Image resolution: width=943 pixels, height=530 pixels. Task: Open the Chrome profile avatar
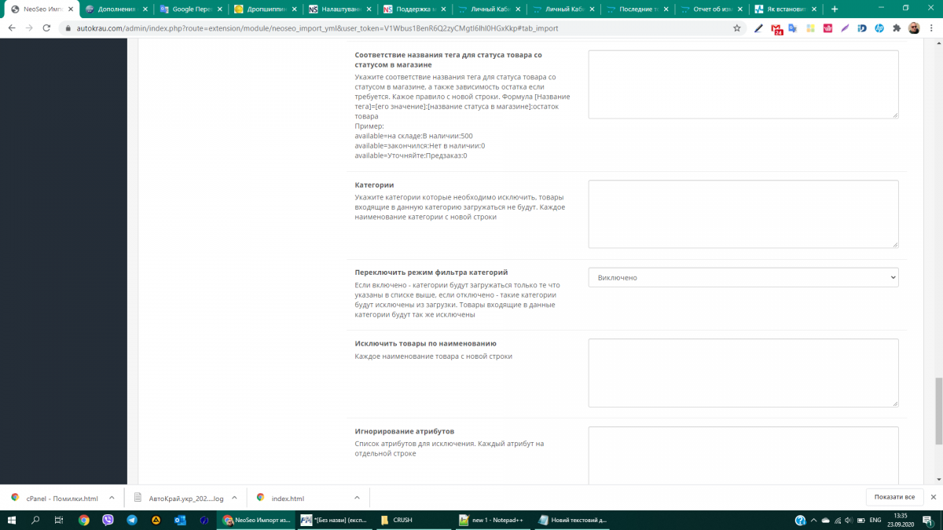(x=914, y=27)
